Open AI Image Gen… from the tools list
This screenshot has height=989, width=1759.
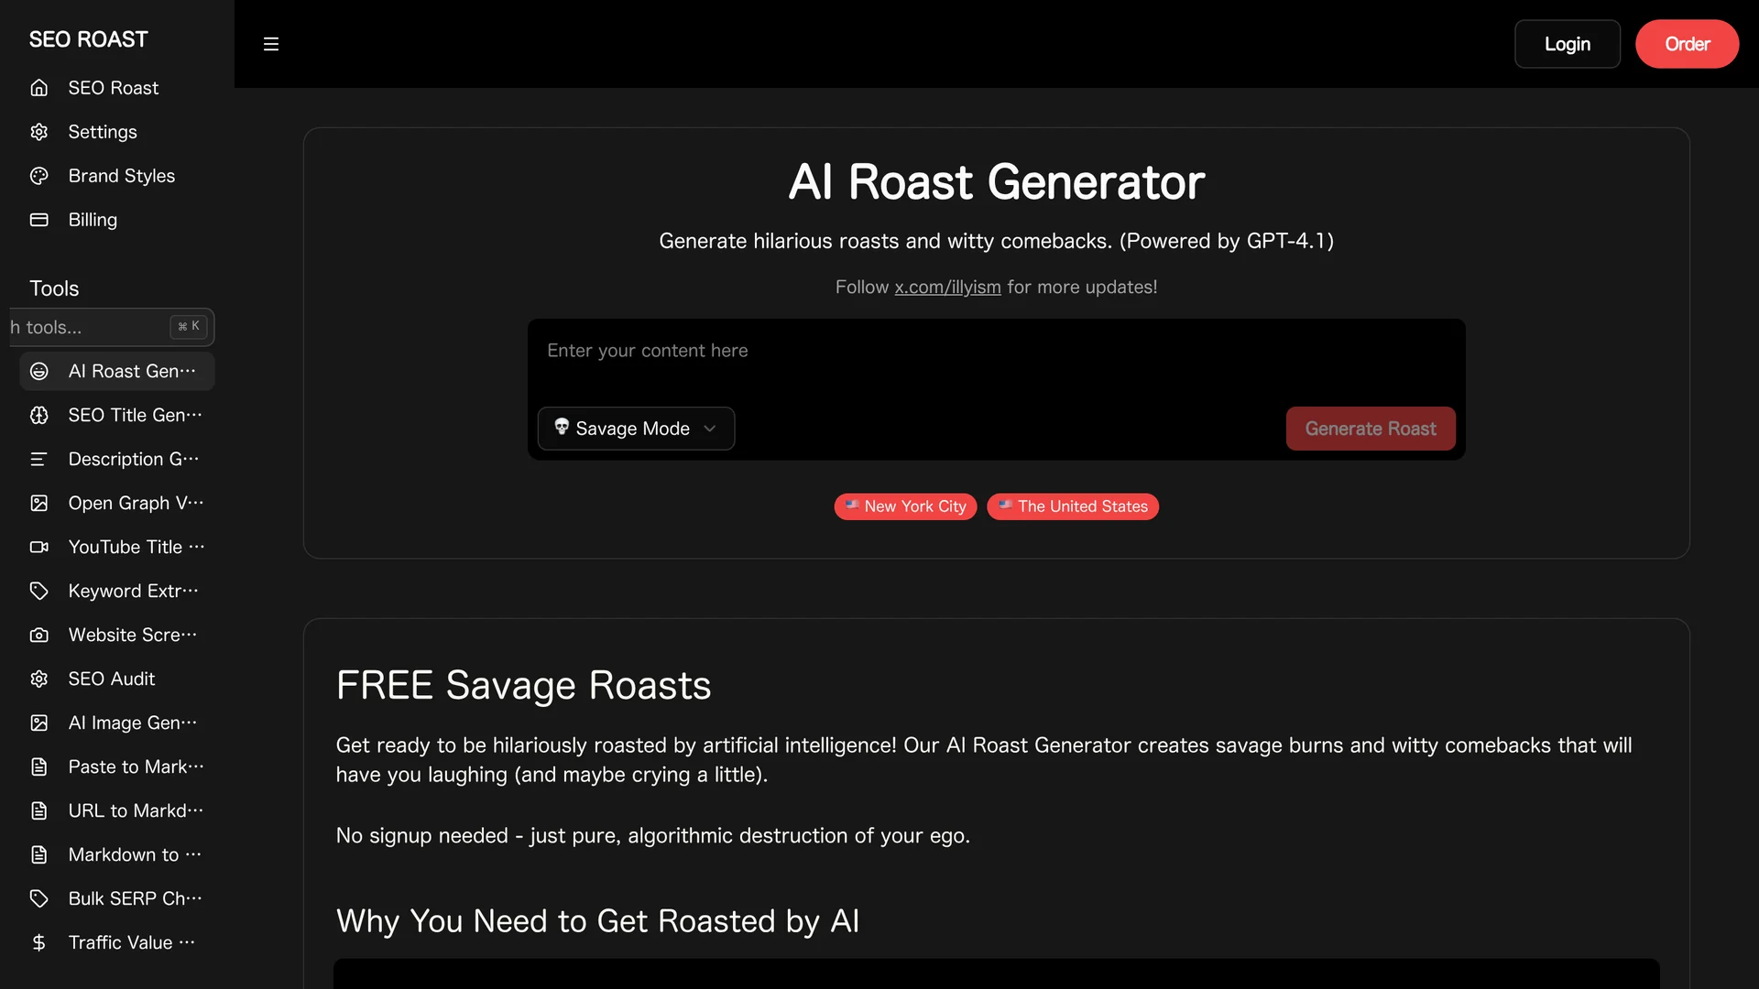pos(116,723)
